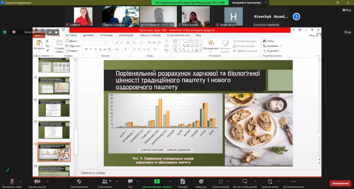Click the format painter brush icon
The height and width of the screenshot is (189, 354).
[47, 50]
